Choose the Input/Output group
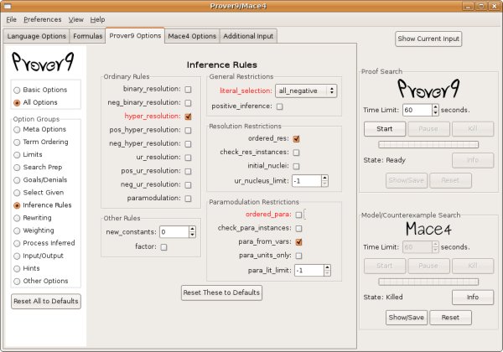 tap(39, 256)
